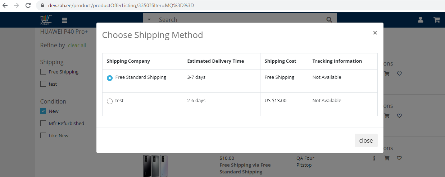445x177 pixels.
Task: Expand the search category dropdown arrow
Action: coord(149,20)
